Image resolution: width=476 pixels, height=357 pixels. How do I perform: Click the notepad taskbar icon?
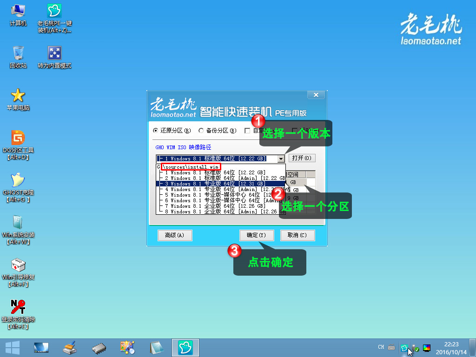click(157, 348)
